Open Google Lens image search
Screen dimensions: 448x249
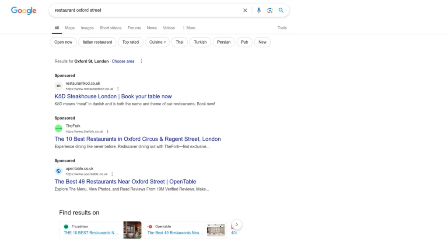[270, 10]
